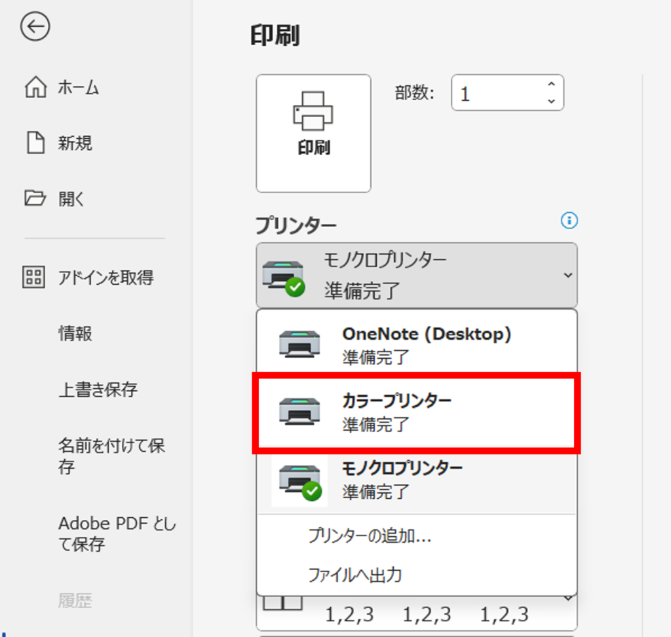The width and height of the screenshot is (671, 637).
Task: Collapse the printer selection dropdown
Action: (x=567, y=276)
